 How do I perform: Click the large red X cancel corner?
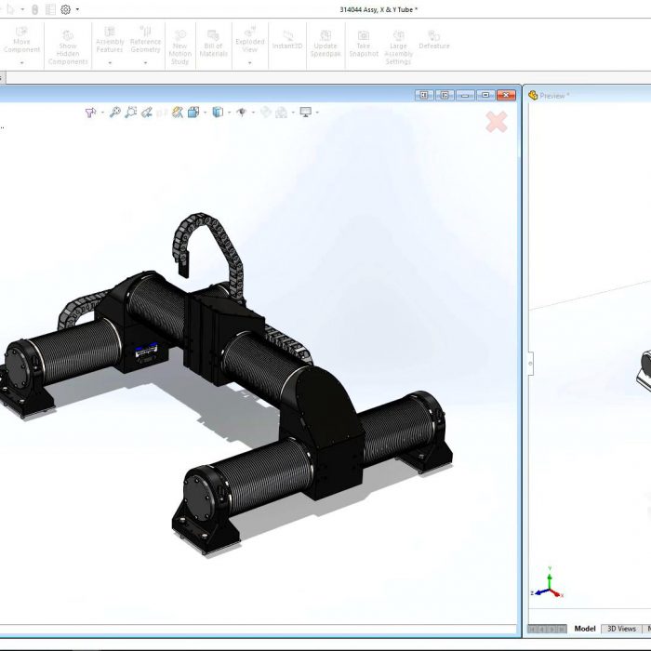click(497, 122)
